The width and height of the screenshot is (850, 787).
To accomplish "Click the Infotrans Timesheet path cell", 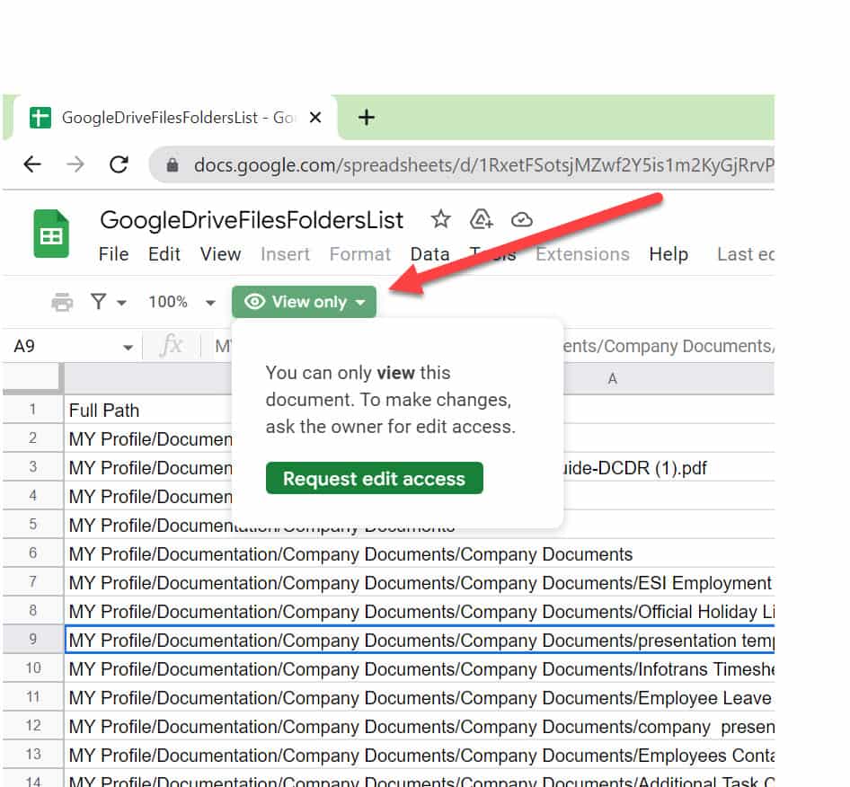I will [420, 668].
